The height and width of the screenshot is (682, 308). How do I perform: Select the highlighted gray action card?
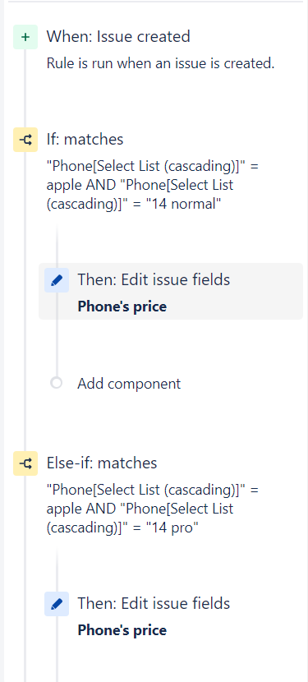pos(171,292)
